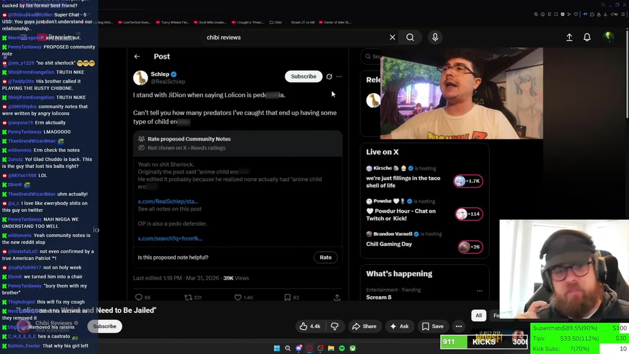The width and height of the screenshot is (629, 354).
Task: Open the x.com/RealSchlep/sta... link
Action: coord(168,202)
